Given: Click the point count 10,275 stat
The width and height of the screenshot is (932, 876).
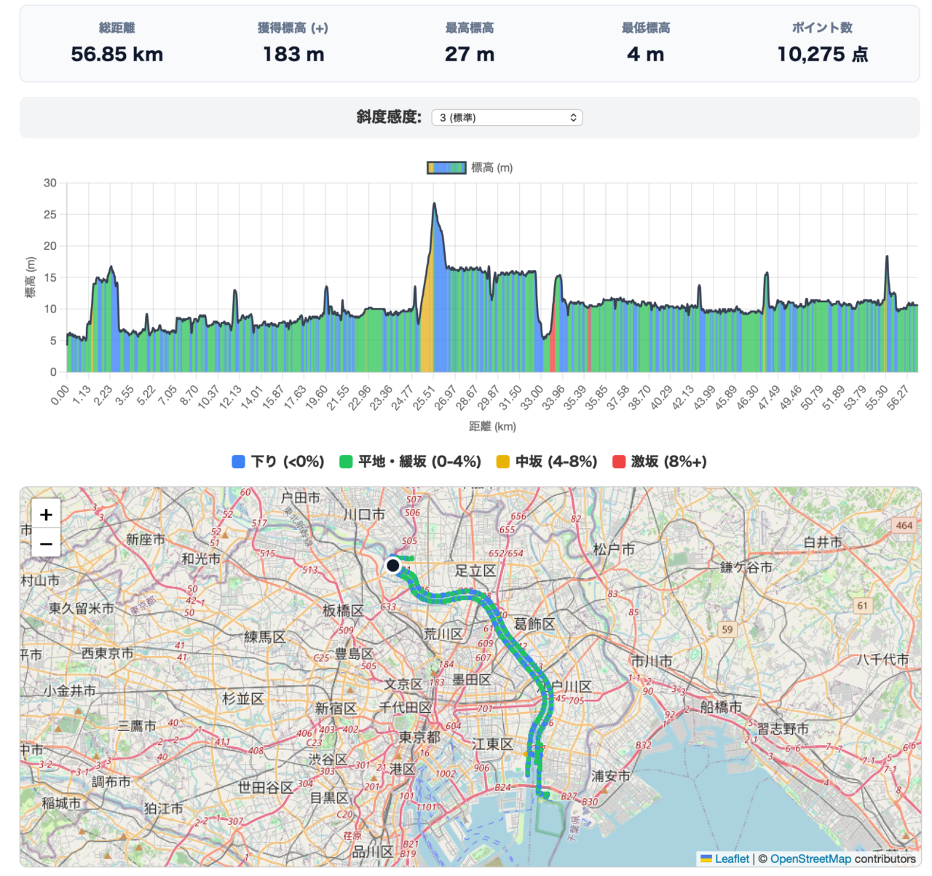Looking at the screenshot, I should coord(822,54).
